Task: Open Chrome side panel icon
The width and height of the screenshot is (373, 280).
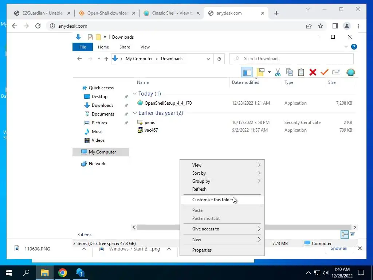Action: click(x=335, y=26)
